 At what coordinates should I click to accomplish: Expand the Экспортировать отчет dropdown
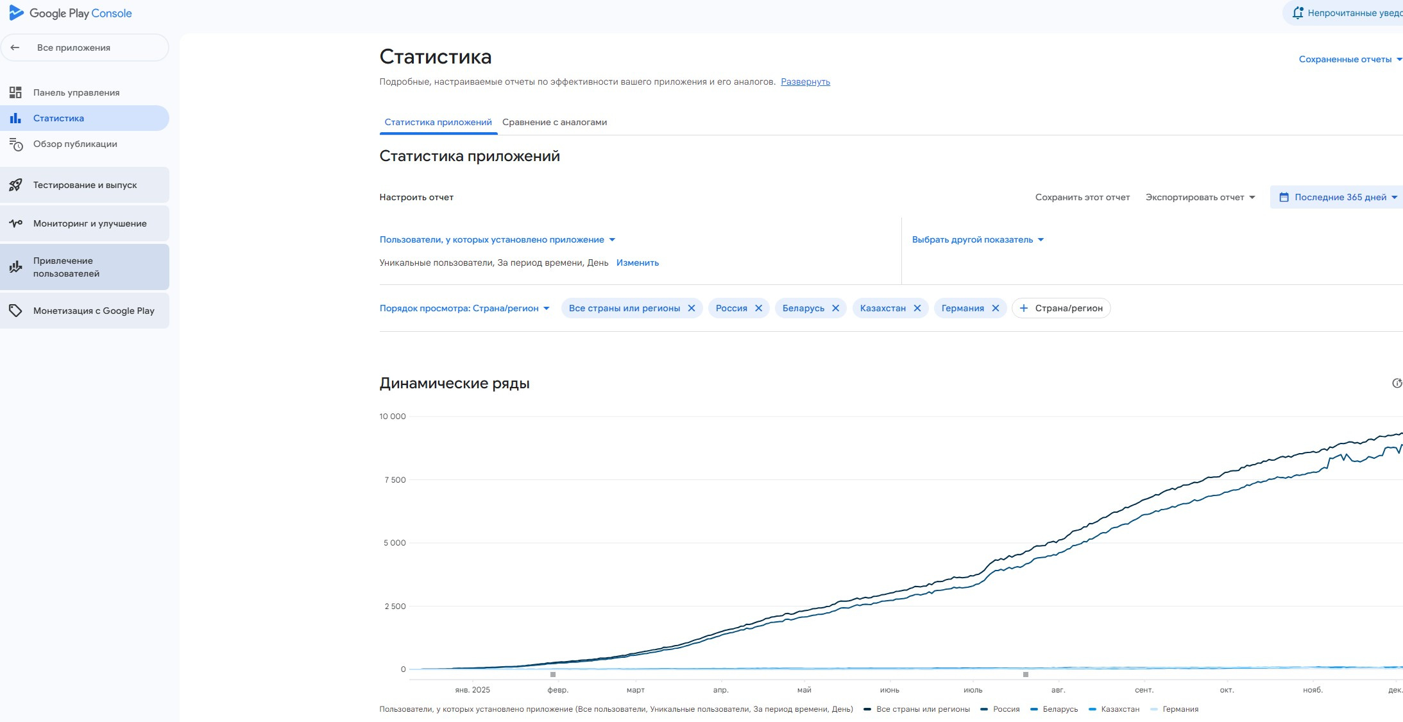coord(1200,197)
